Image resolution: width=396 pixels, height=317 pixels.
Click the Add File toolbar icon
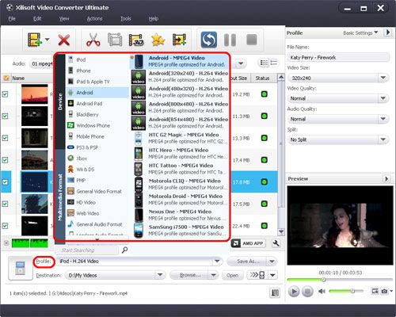[35, 40]
